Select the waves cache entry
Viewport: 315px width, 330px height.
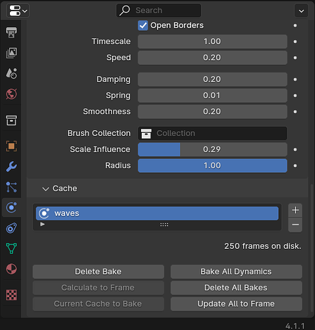157,213
